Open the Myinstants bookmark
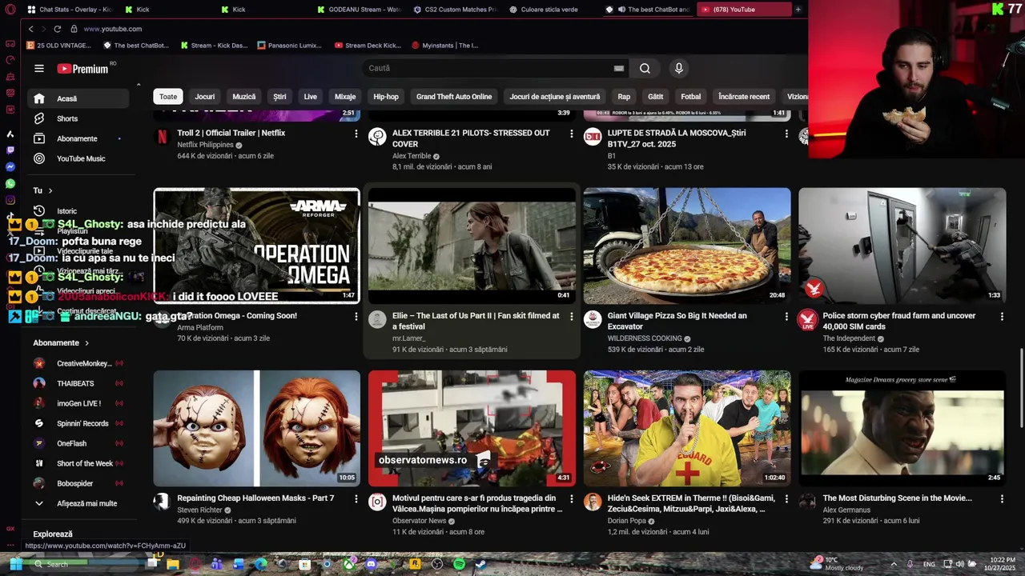The height and width of the screenshot is (576, 1025). [x=444, y=46]
